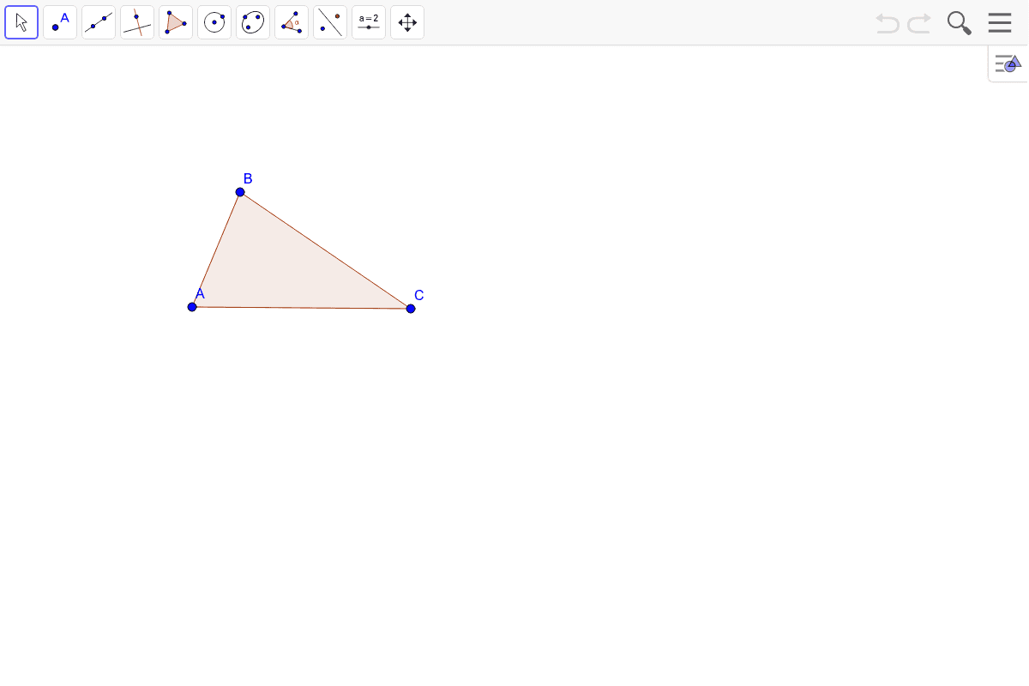Open the hamburger main menu

1000,22
